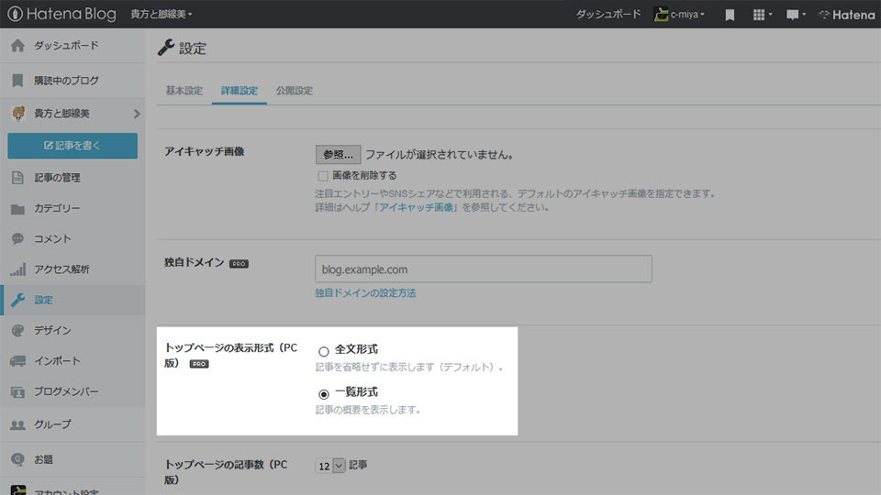Image resolution: width=881 pixels, height=495 pixels.
Task: Click the 参照... file browse button
Action: [x=338, y=154]
